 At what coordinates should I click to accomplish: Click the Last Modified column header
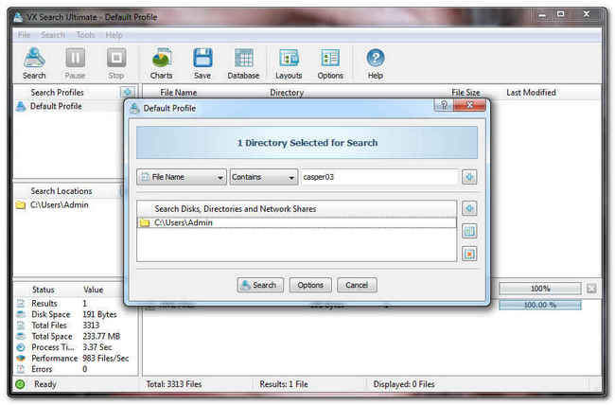click(x=531, y=93)
